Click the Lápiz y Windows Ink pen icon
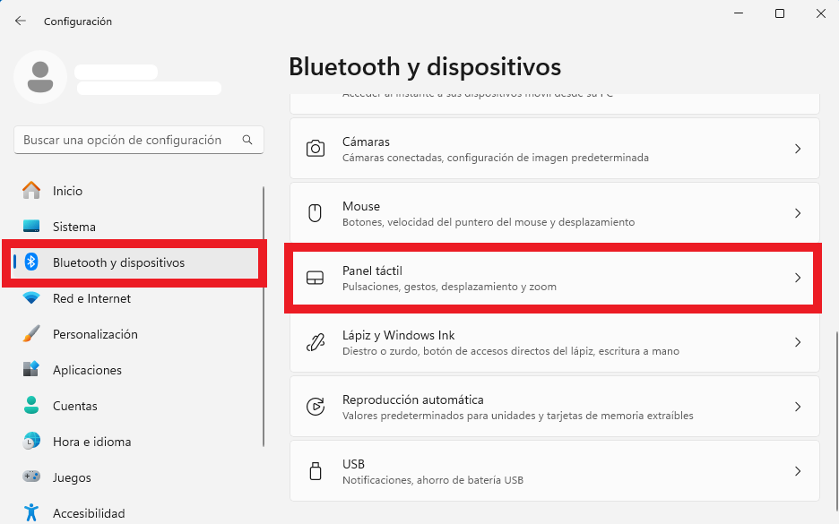 point(316,342)
